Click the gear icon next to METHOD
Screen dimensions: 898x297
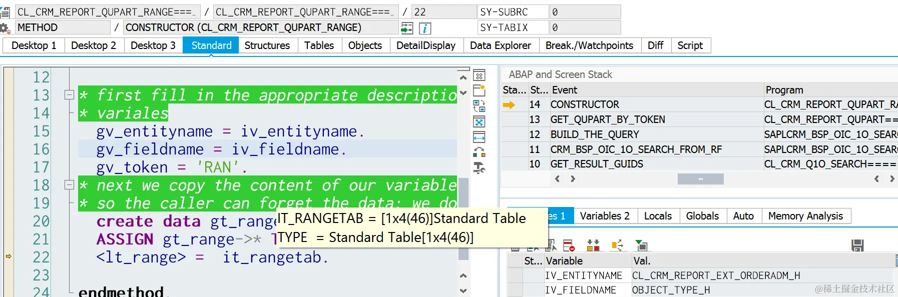click(x=5, y=28)
